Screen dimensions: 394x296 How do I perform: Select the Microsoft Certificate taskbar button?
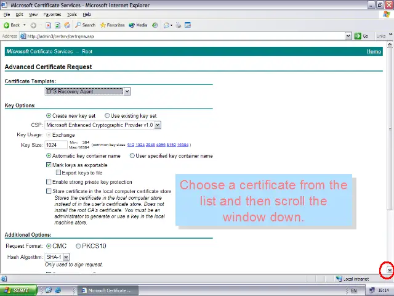coord(108,290)
